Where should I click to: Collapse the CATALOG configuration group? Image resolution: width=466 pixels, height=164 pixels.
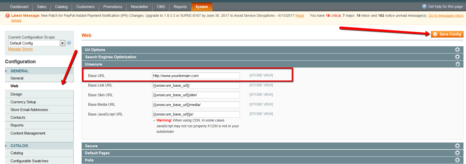pyautogui.click(x=39, y=146)
